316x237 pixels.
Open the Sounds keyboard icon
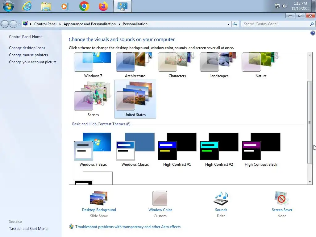pos(221,198)
